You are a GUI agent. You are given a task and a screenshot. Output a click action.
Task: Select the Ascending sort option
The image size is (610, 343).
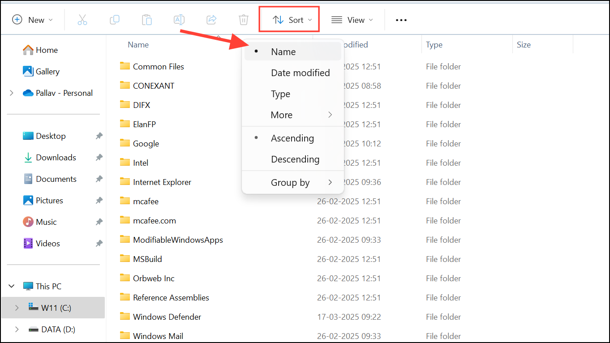pyautogui.click(x=292, y=138)
